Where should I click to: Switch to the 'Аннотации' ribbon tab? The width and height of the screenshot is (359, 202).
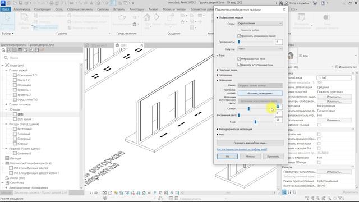137,10
